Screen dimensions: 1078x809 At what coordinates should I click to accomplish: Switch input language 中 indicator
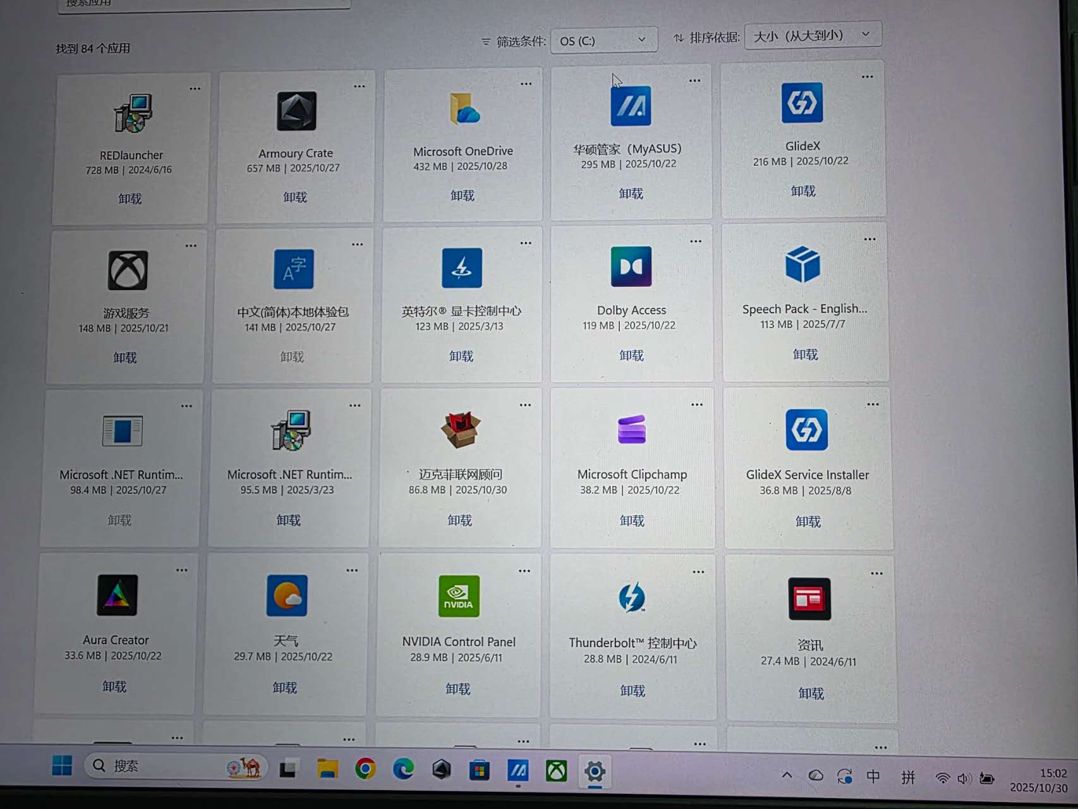click(873, 777)
